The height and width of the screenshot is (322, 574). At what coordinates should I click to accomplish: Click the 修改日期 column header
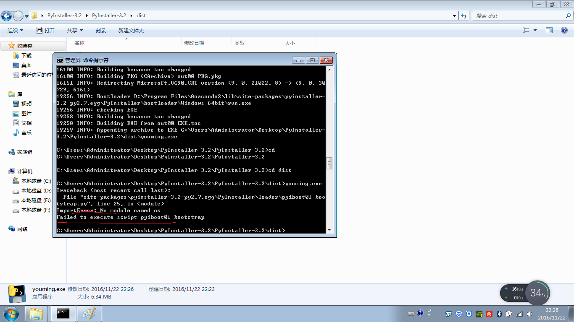tap(194, 43)
